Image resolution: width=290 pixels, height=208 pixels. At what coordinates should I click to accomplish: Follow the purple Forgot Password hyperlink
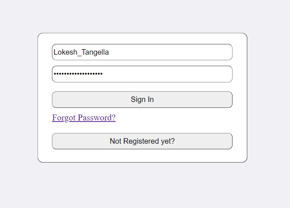coord(84,118)
